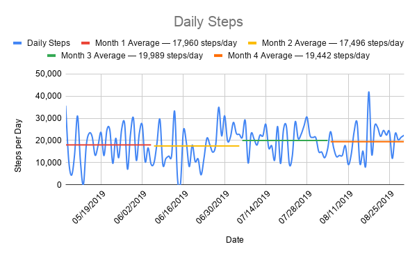Click the orange Month 4 average line

[x=367, y=142]
